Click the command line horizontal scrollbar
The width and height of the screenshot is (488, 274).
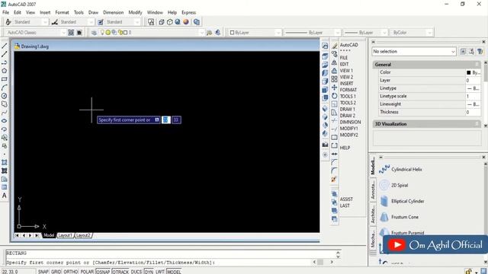click(323, 262)
